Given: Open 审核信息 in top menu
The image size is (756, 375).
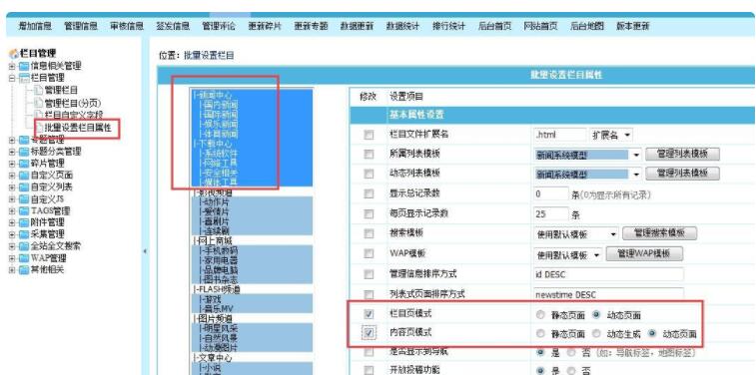Looking at the screenshot, I should coord(127,27).
